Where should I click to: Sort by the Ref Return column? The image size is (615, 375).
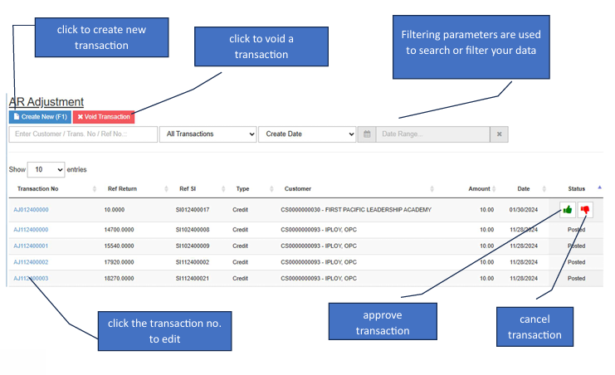coord(166,189)
